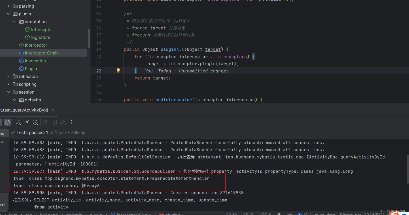Click the pluginAll method name
Viewport: 409px width, 215px height.
(172, 49)
